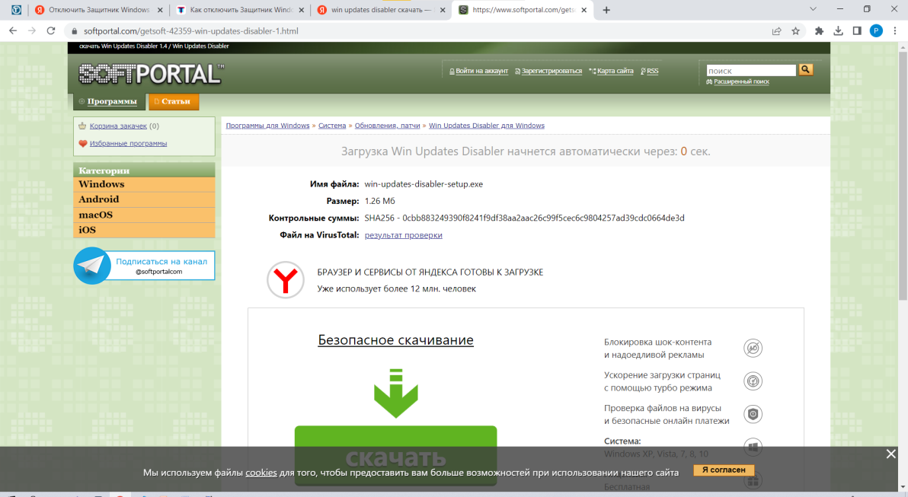This screenshot has height=497, width=908.
Task: Open the Избранные программы link
Action: pyautogui.click(x=128, y=144)
